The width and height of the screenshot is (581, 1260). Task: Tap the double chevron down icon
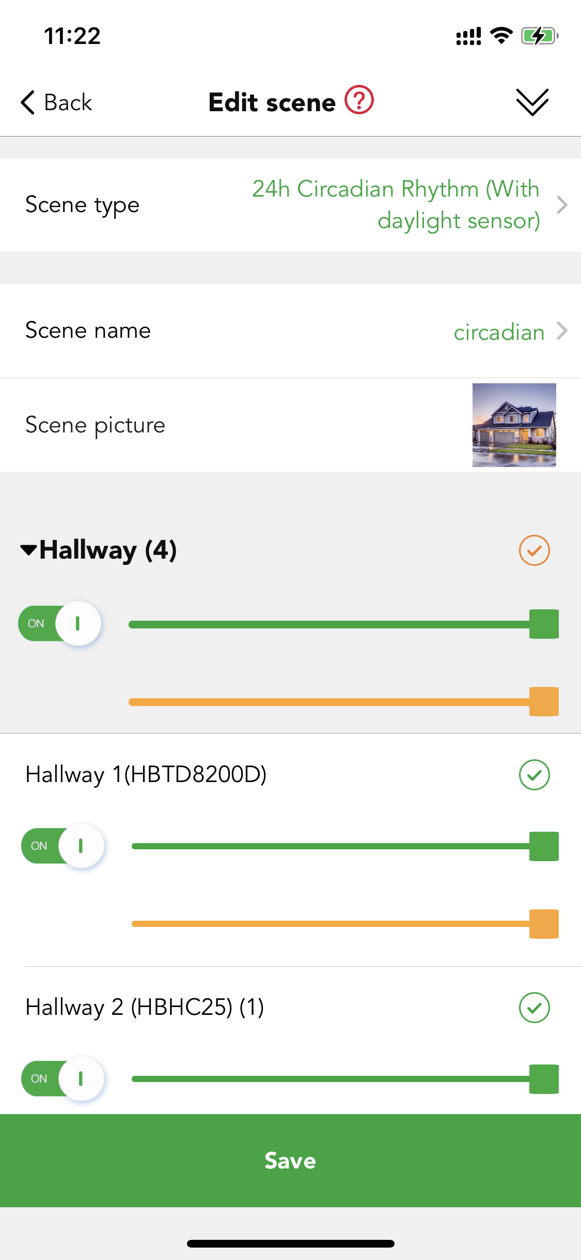532,102
